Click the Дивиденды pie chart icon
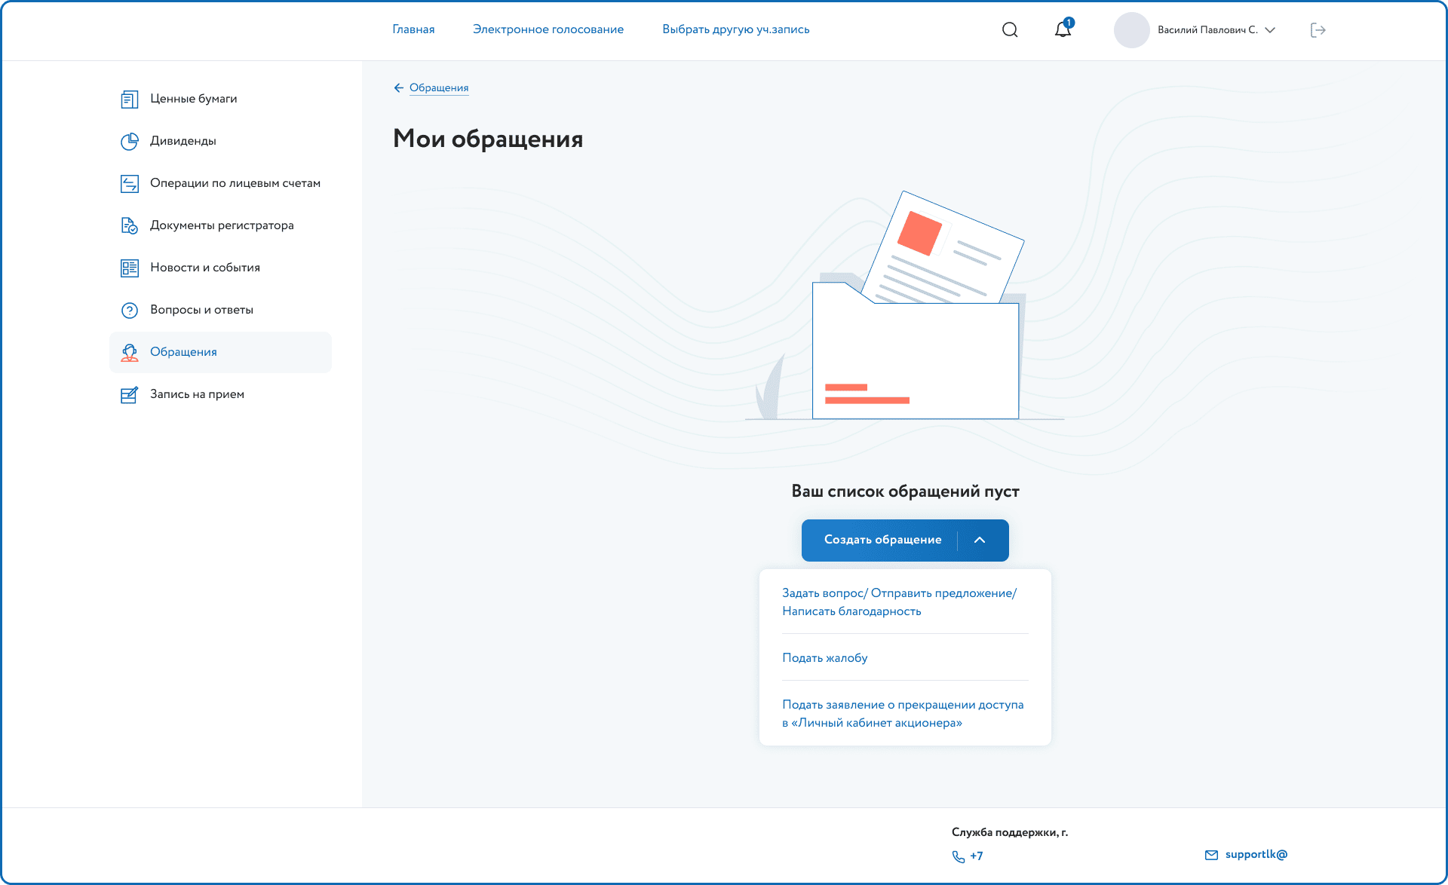This screenshot has height=885, width=1448. pos(130,141)
